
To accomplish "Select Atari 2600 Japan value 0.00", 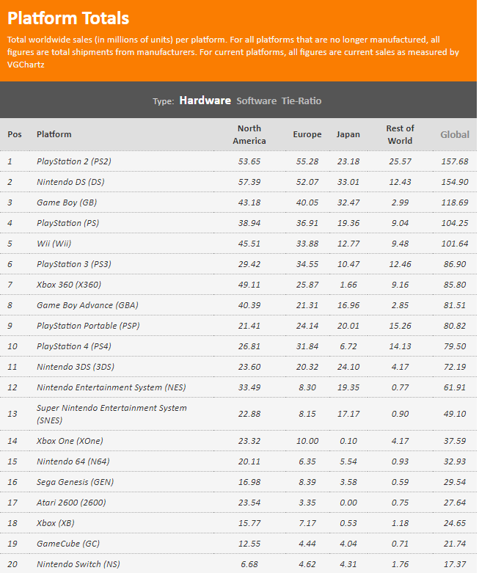I will coord(348,503).
